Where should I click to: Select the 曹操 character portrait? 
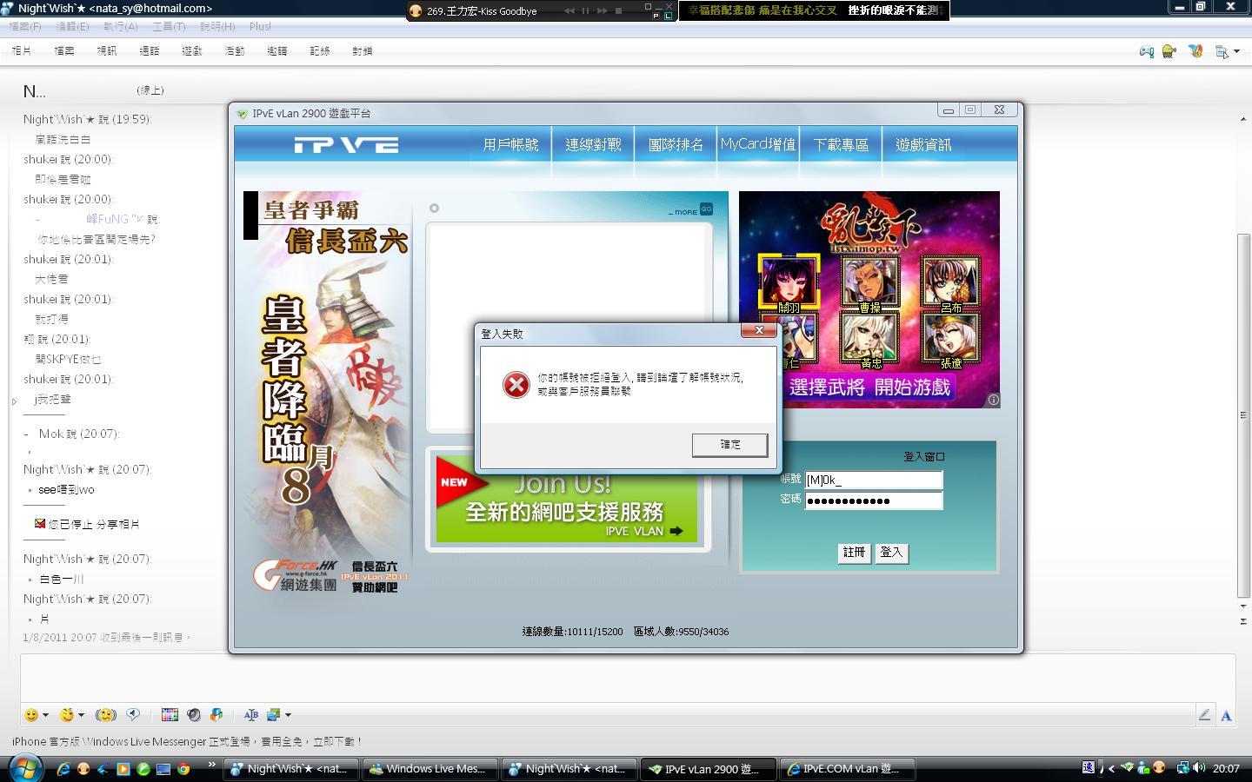point(869,283)
